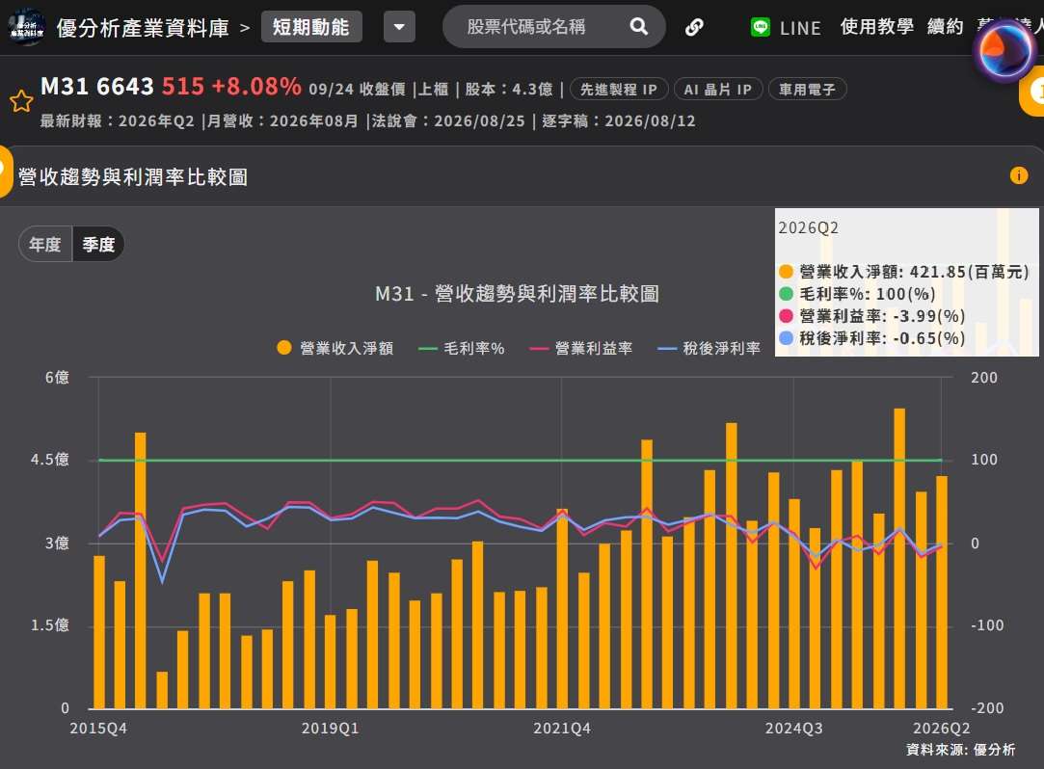Click chart title M31 - 營收趨勢與利潤率比較圖
Screen dimensions: 1044x769
pyautogui.click(x=518, y=294)
